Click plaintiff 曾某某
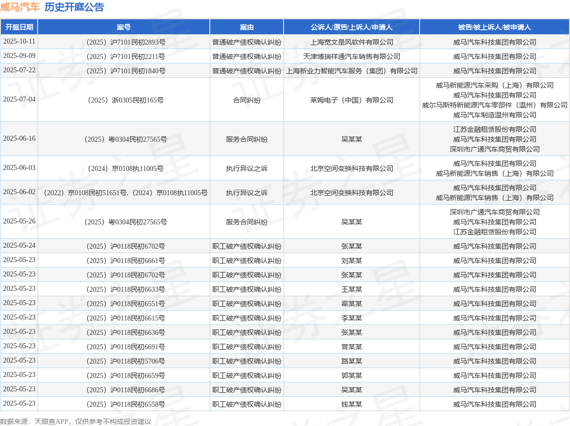The image size is (570, 426). coord(351,347)
